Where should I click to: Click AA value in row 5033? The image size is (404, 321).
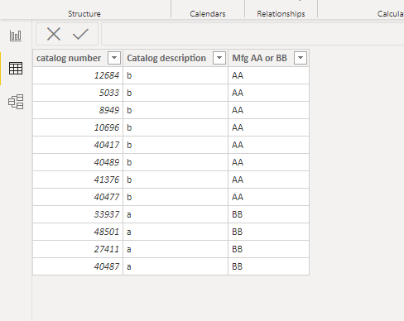tap(268, 93)
